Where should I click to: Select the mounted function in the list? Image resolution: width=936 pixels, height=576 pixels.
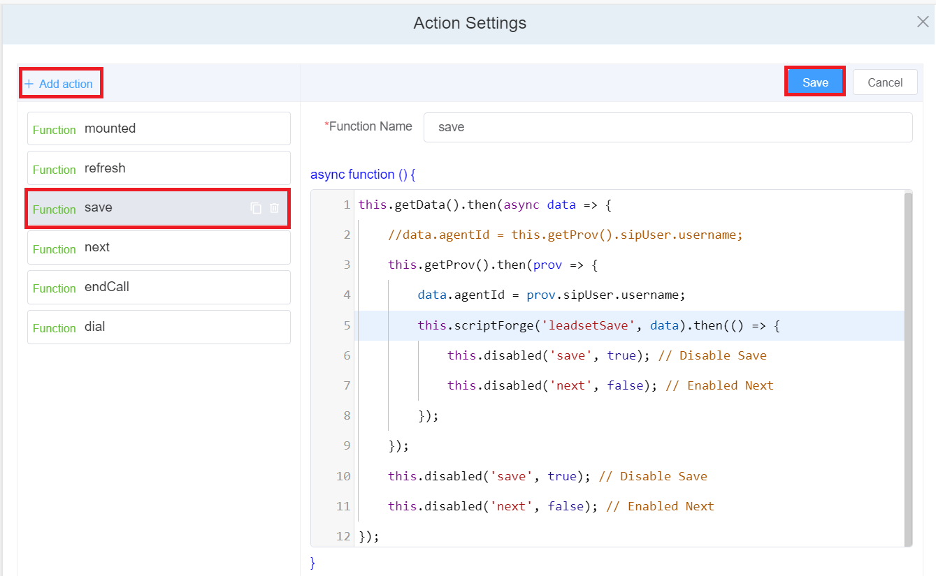tap(159, 128)
